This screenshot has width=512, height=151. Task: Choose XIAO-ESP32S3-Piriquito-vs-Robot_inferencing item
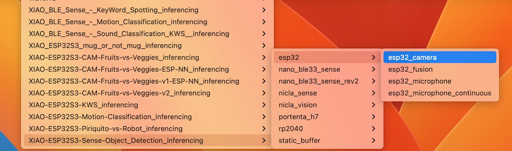(x=147, y=129)
